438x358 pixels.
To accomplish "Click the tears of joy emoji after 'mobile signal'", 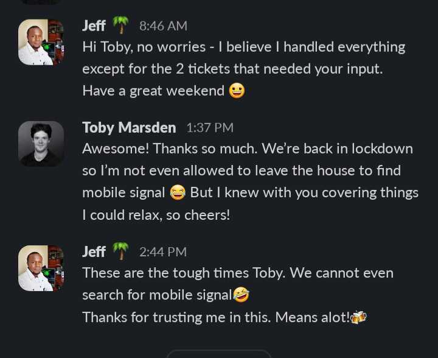I will (x=178, y=192).
